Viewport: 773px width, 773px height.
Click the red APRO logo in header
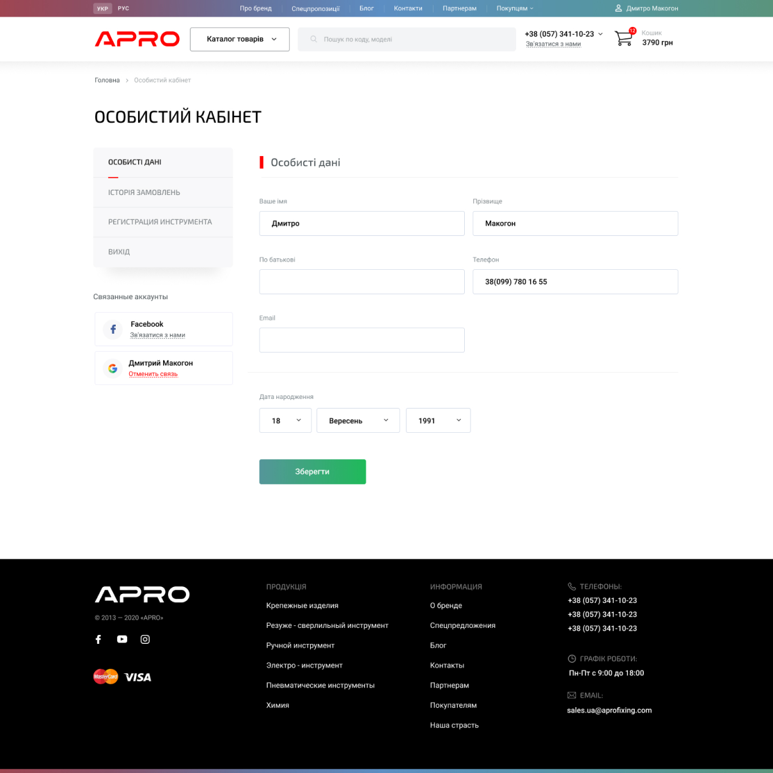[137, 39]
